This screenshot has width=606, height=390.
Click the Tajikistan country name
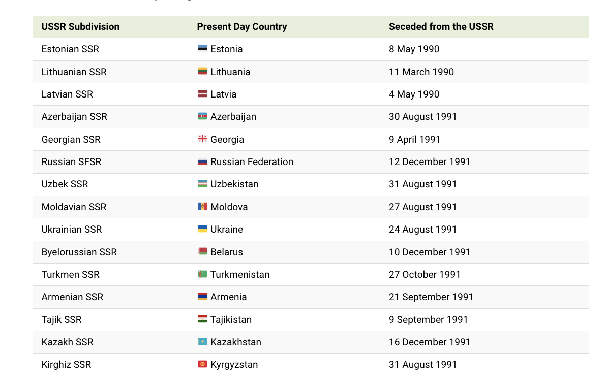coord(231,319)
